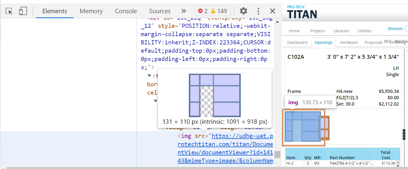Screen dimensions: 408x169
Task: Show more DevTools tabs with the chevron
Action: (184, 11)
